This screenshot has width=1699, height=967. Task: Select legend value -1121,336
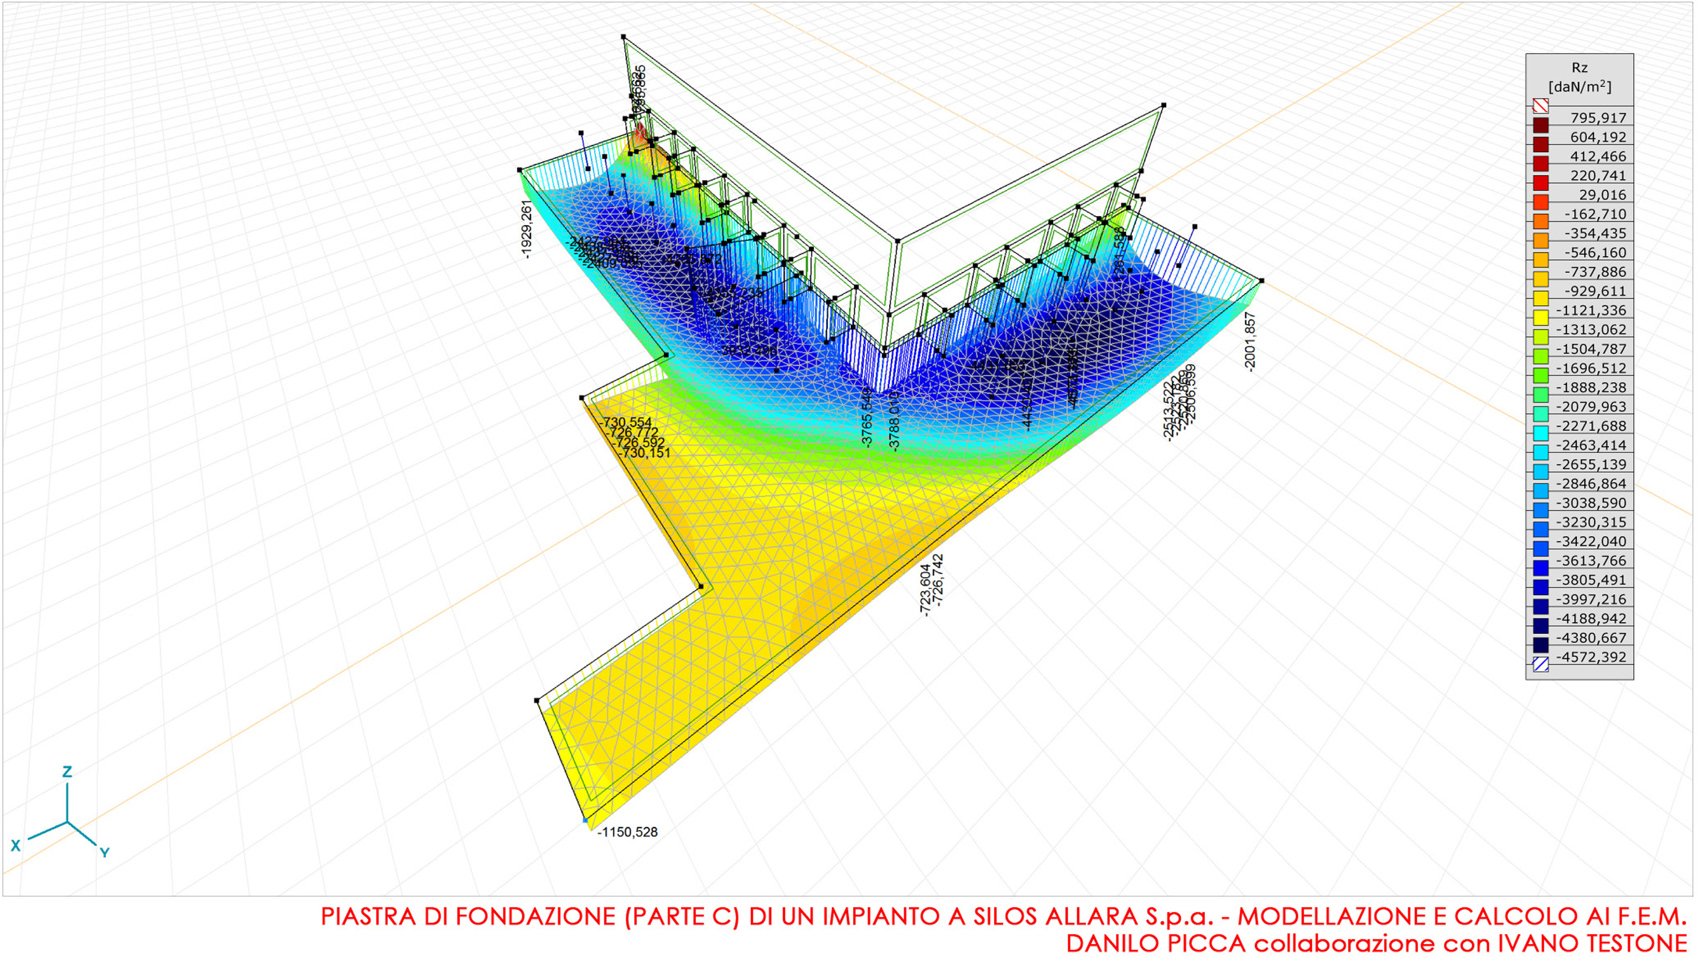[x=1591, y=310]
